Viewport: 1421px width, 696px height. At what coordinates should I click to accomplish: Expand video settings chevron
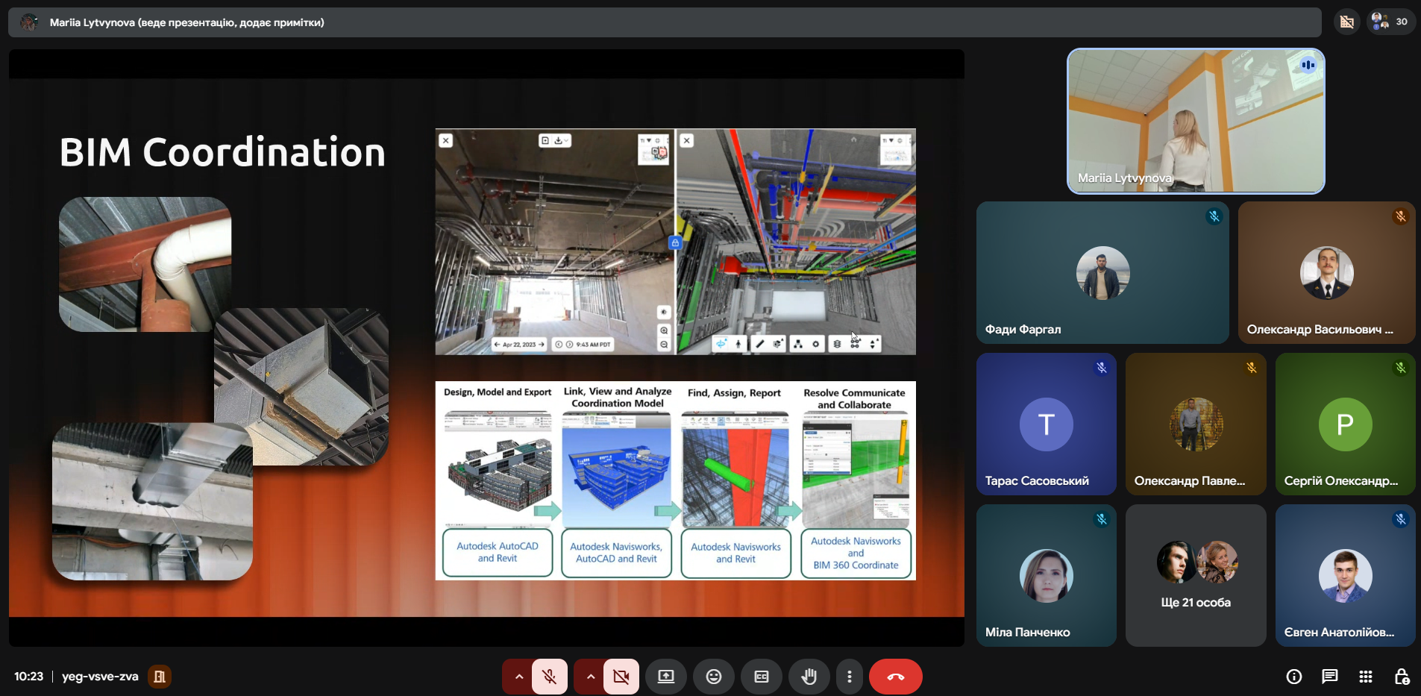tap(590, 677)
